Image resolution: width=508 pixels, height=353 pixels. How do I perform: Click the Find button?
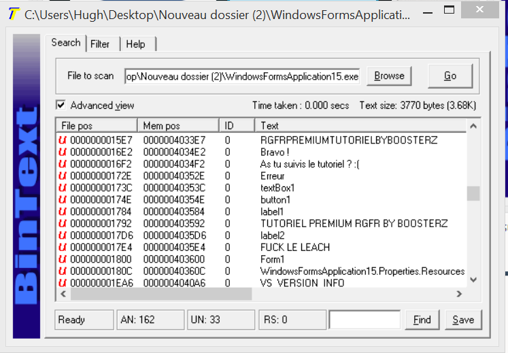422,320
